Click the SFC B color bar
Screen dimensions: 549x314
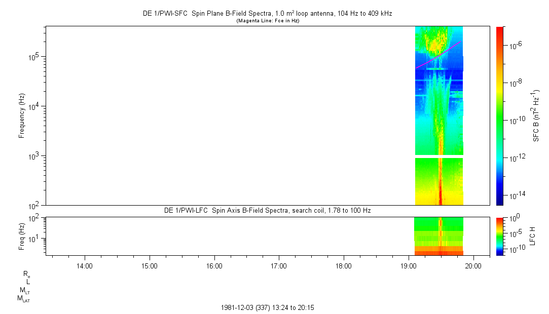tap(500, 115)
